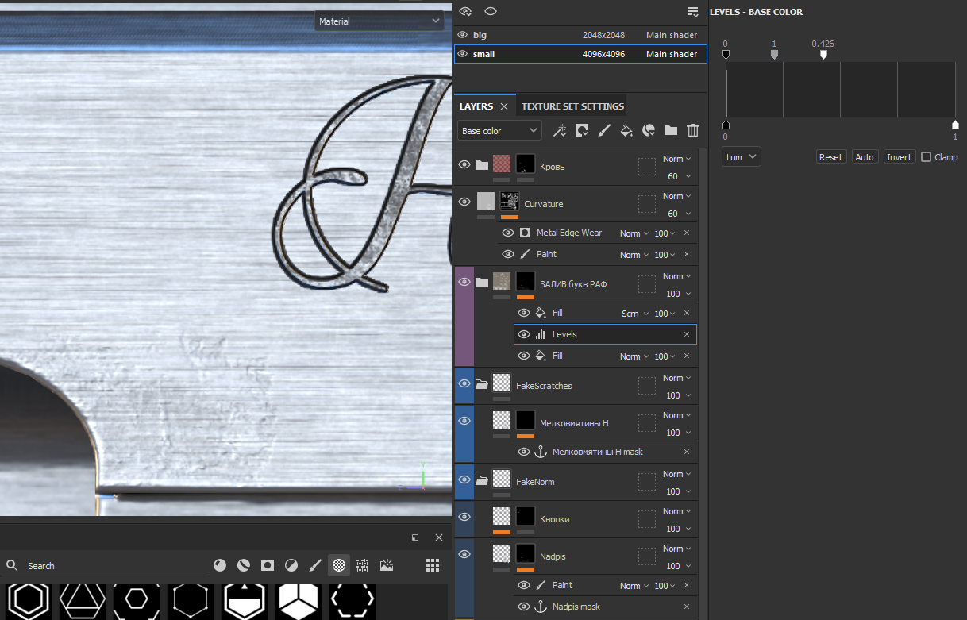Filter assets by Environment maps icon
Viewport: 967px width, 620px height.
tap(387, 565)
